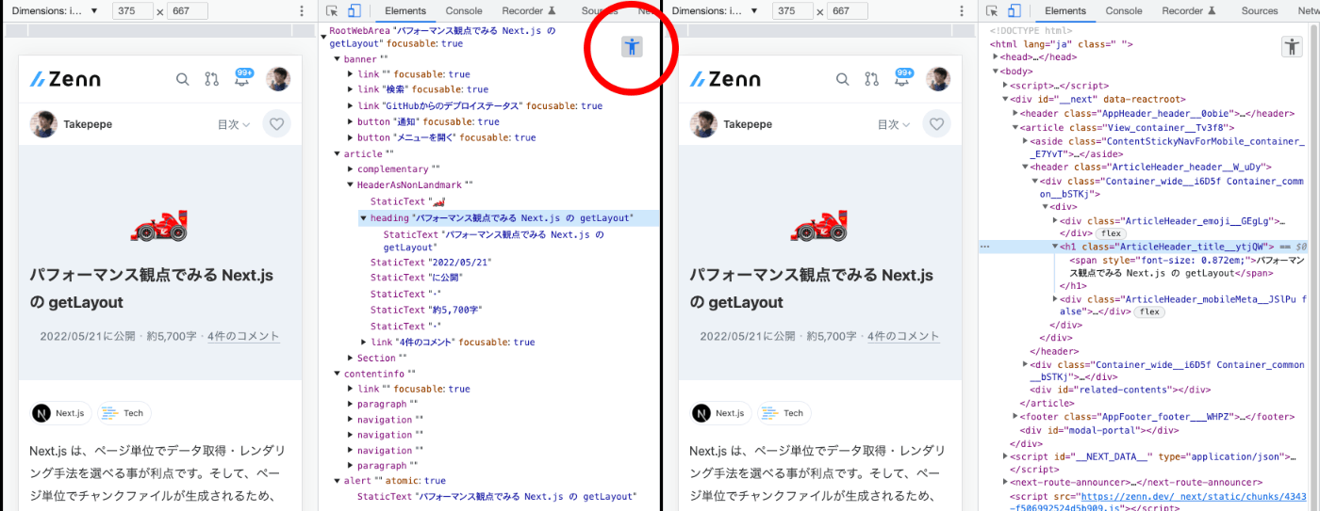
Task: Collapse the HeaderAsNonLandmark node
Action: [x=351, y=185]
